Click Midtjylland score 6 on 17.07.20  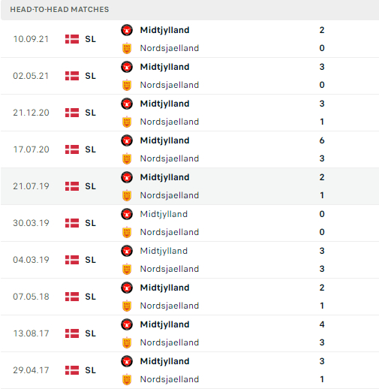pos(322,140)
